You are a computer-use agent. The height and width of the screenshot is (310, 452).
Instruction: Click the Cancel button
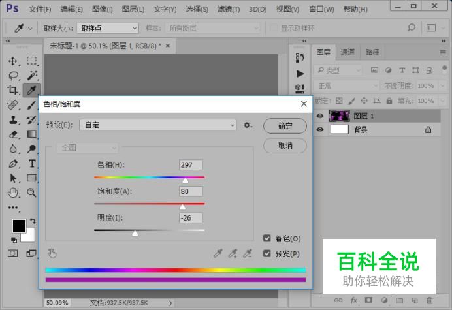tap(285, 146)
